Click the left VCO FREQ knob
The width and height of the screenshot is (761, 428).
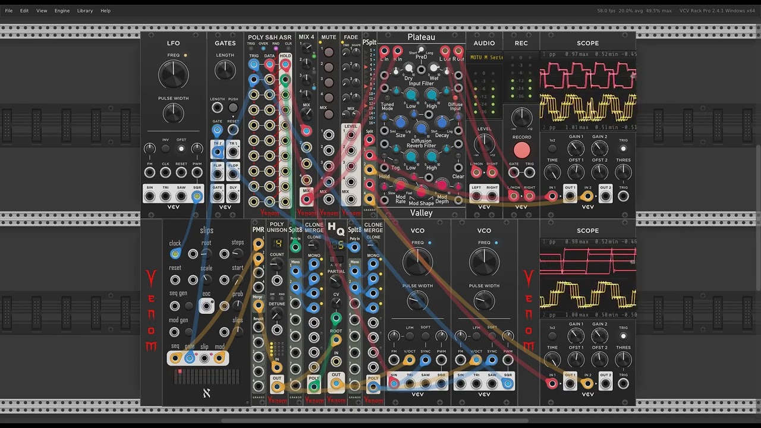coord(417,263)
